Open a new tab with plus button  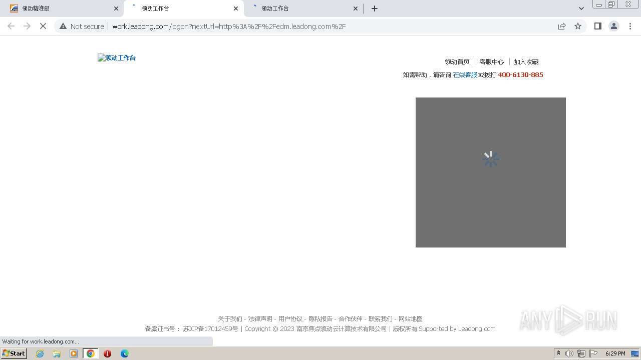375,8
